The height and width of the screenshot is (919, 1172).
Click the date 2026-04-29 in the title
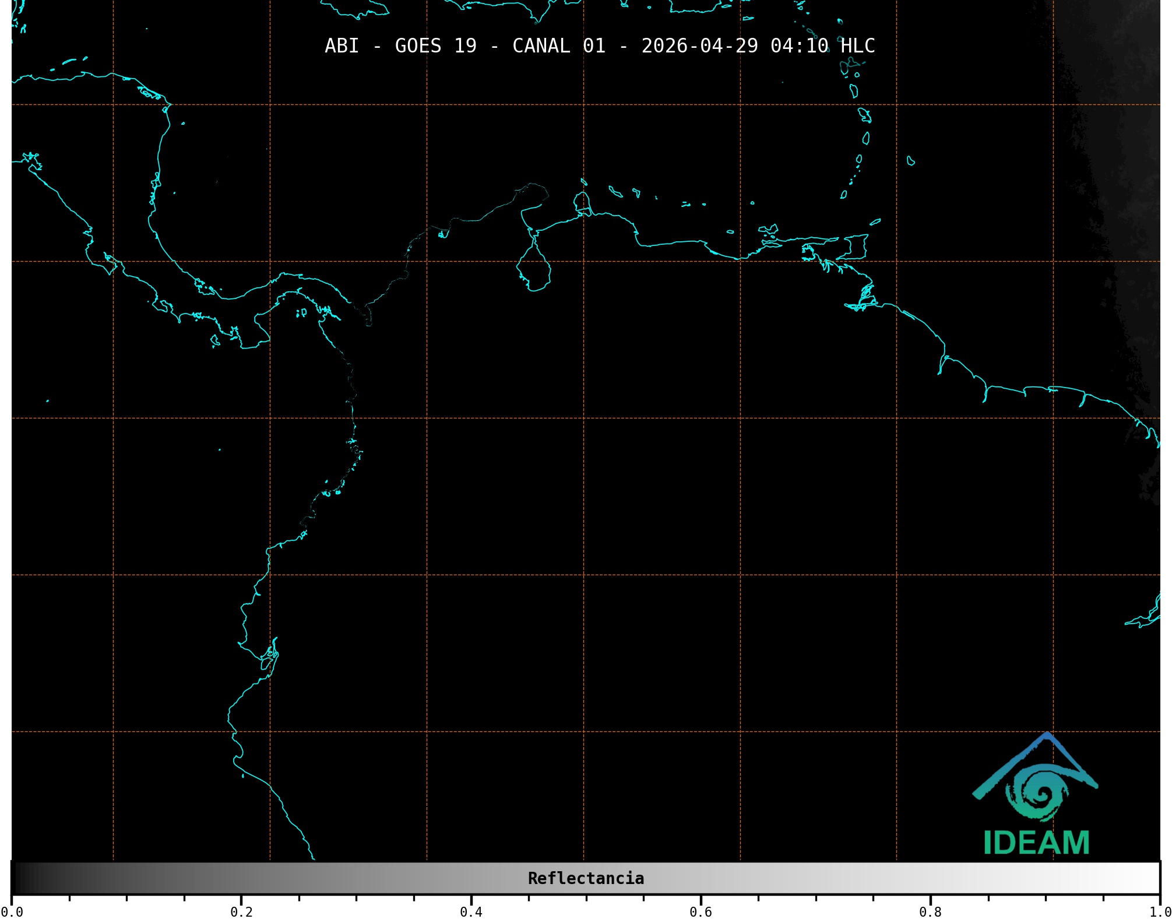tap(699, 46)
